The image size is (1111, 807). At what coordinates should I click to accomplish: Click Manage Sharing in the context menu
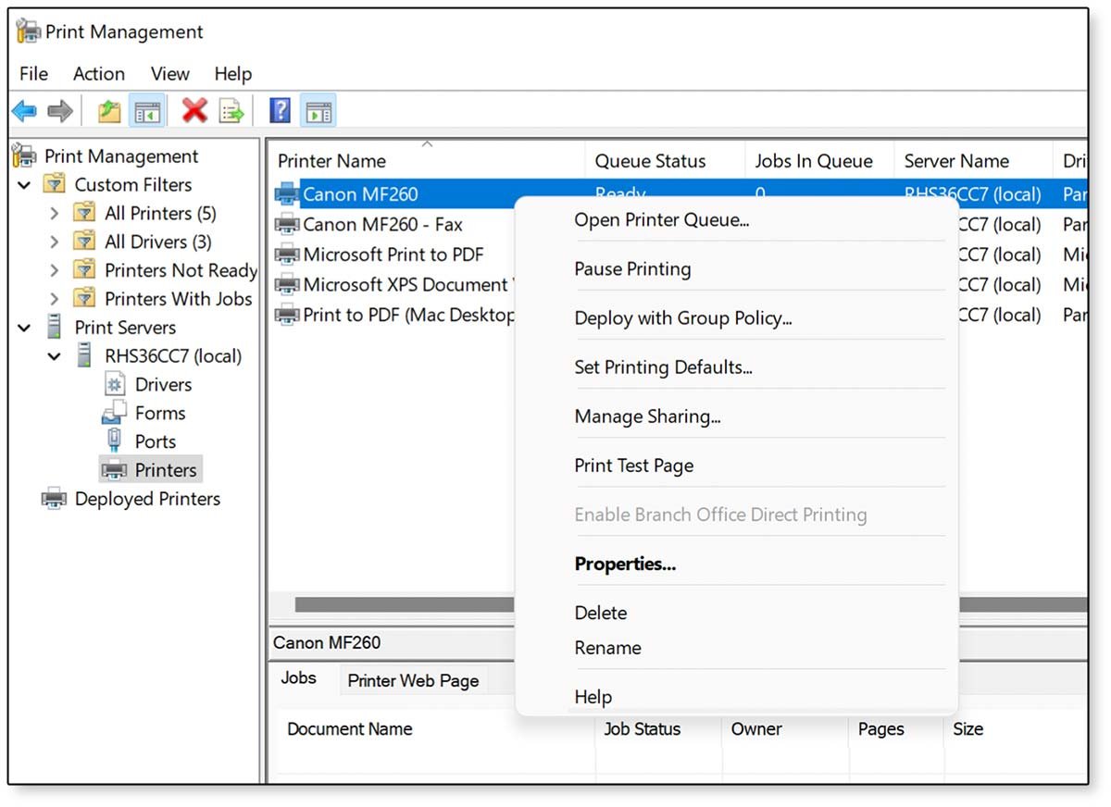648,416
